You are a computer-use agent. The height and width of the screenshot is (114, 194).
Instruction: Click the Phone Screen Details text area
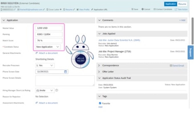[65, 81]
